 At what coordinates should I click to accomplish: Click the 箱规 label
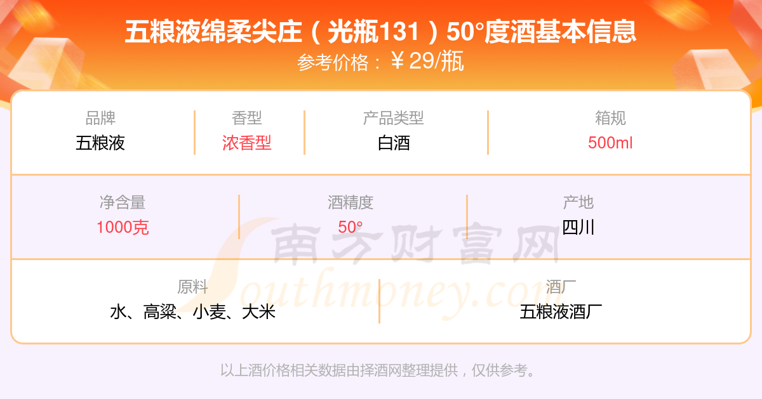pos(610,118)
